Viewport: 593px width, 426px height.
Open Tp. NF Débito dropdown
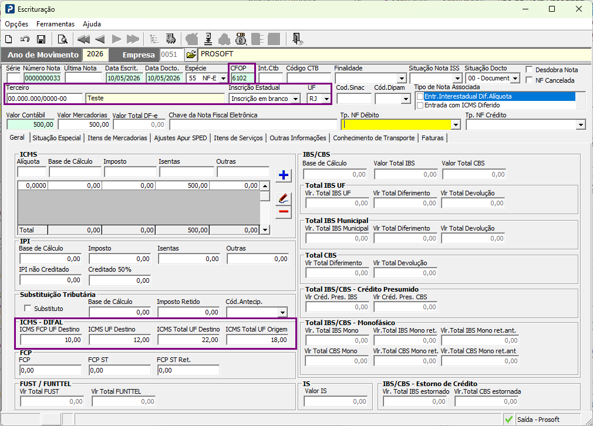[456, 124]
